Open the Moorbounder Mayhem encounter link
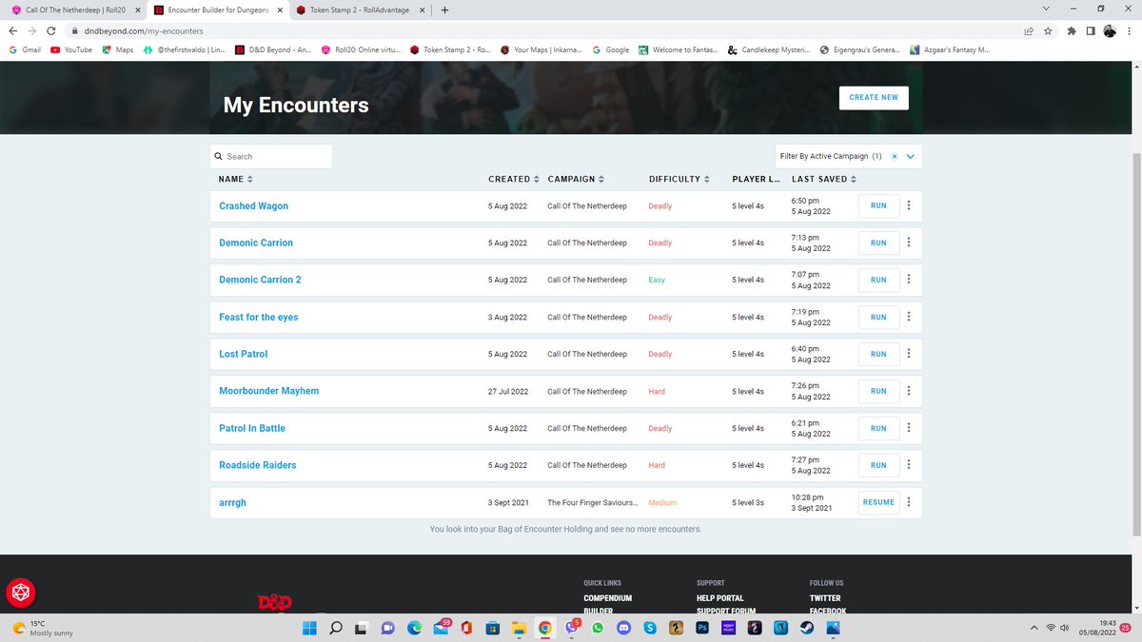Image resolution: width=1142 pixels, height=642 pixels. click(268, 391)
